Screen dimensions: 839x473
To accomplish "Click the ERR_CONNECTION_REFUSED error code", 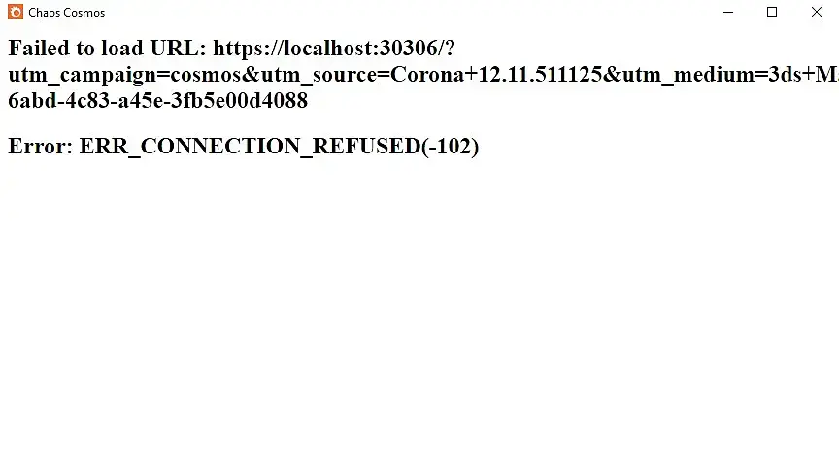I will pos(250,147).
